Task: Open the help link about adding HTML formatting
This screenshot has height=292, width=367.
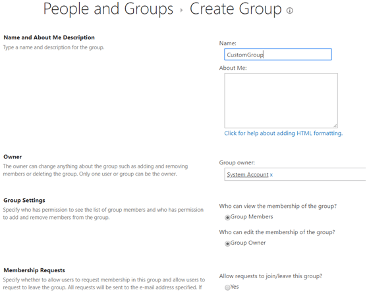Action: [283, 133]
